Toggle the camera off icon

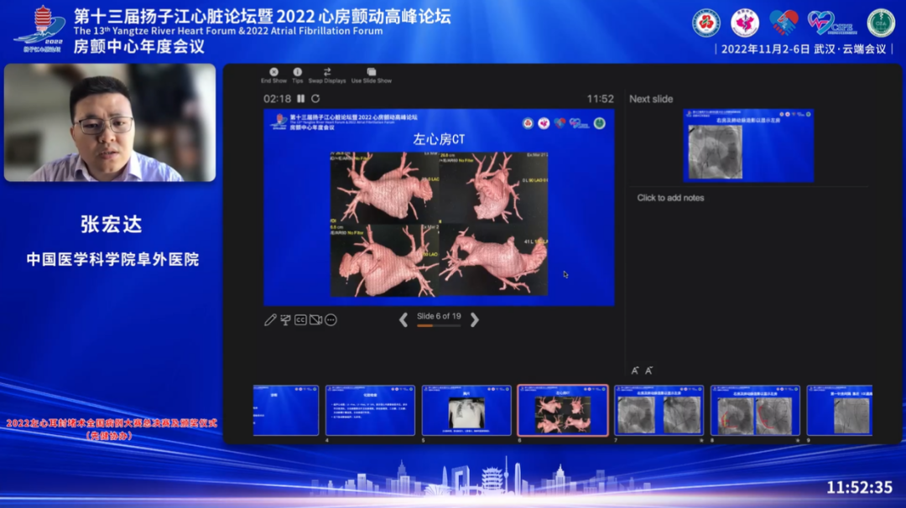point(315,320)
